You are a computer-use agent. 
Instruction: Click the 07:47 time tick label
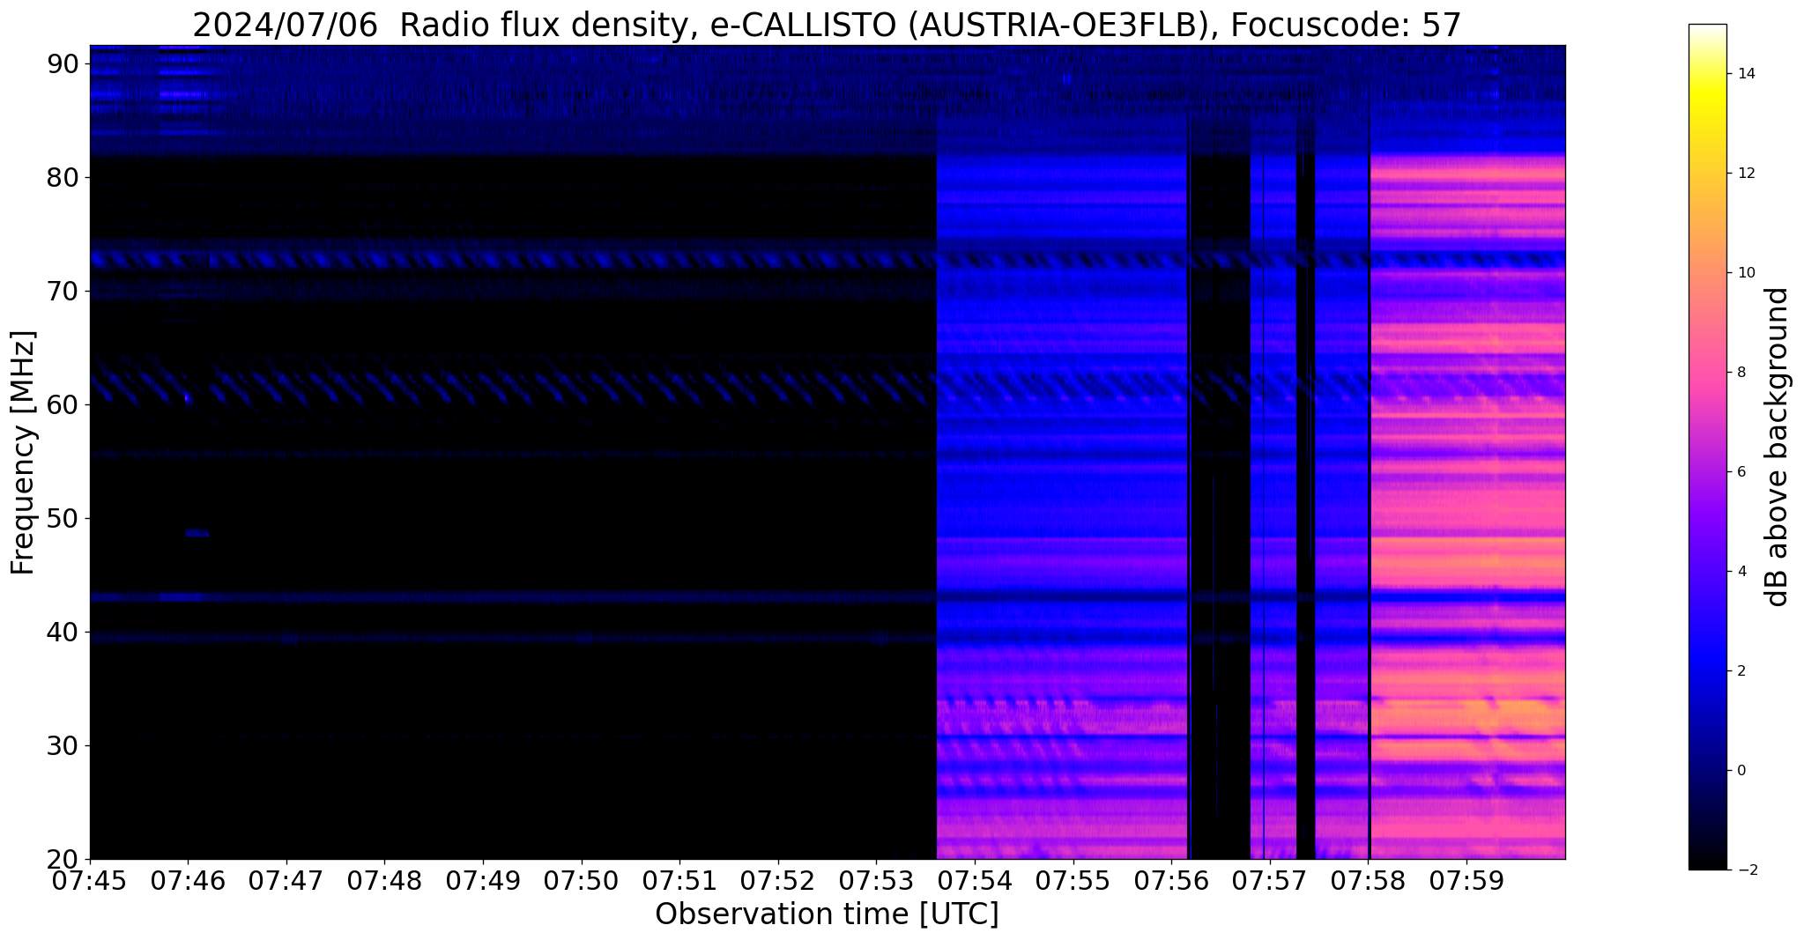click(x=286, y=880)
